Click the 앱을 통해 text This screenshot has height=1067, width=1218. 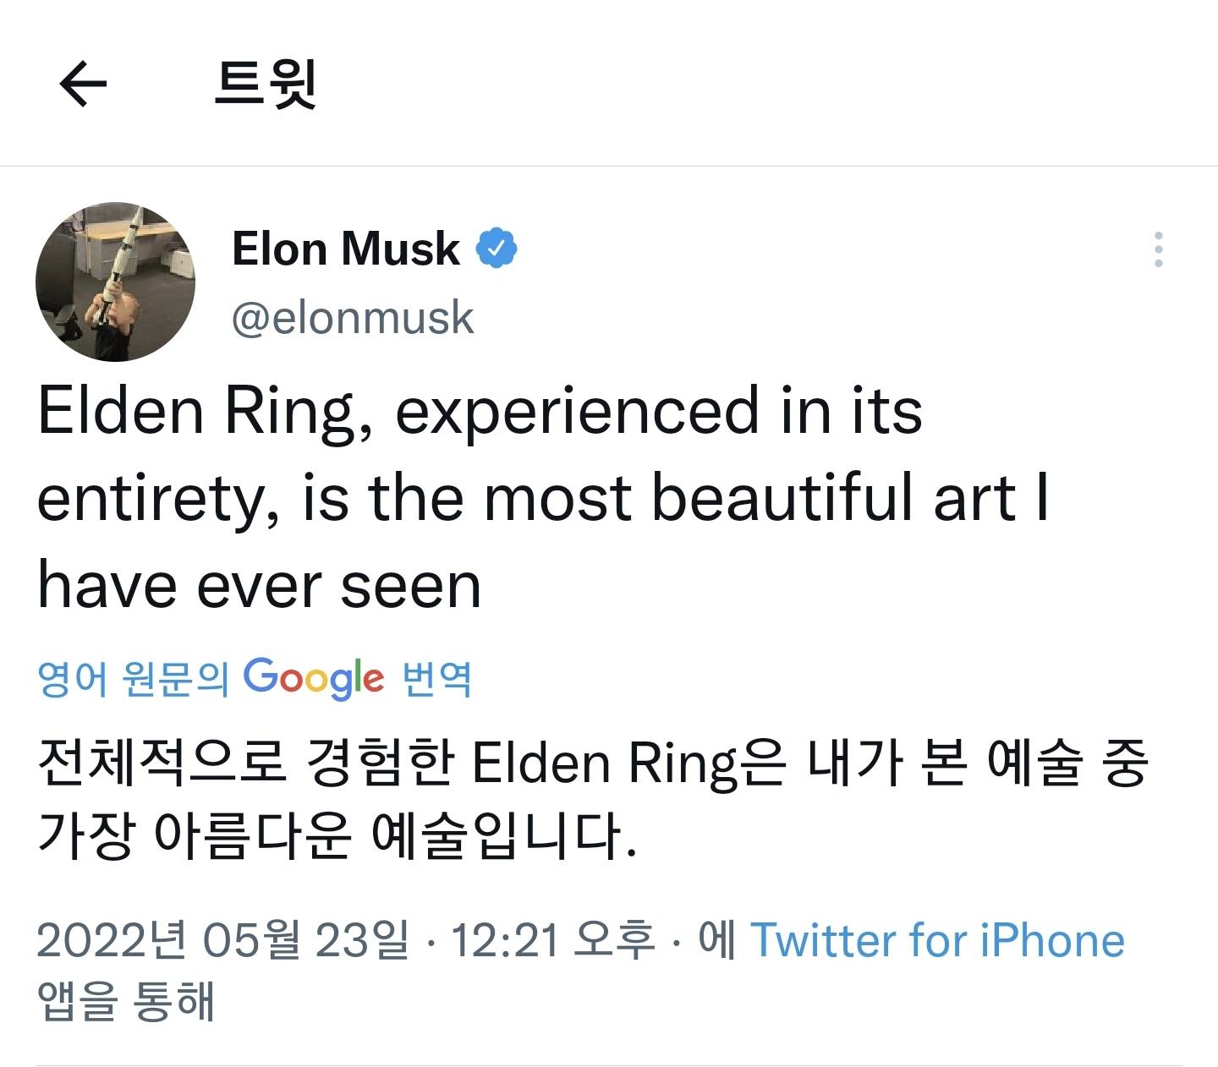point(126,1000)
